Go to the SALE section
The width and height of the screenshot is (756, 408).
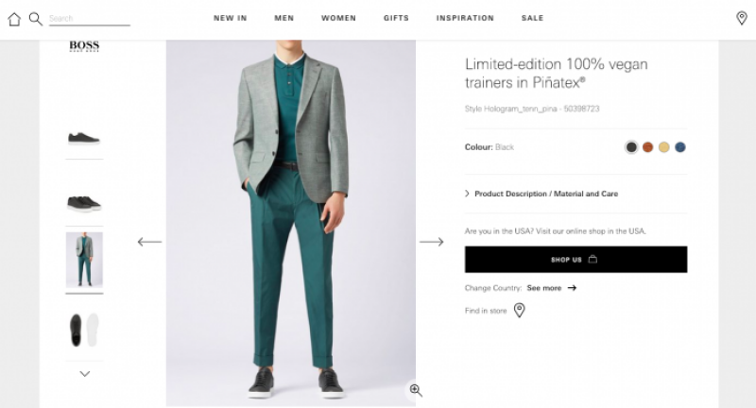(532, 18)
